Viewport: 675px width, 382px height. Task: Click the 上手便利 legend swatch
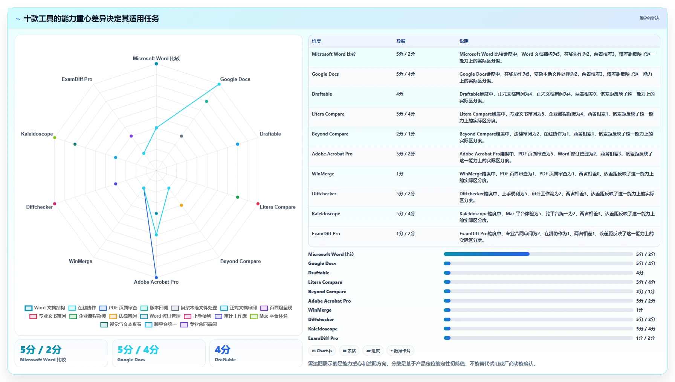(x=188, y=316)
